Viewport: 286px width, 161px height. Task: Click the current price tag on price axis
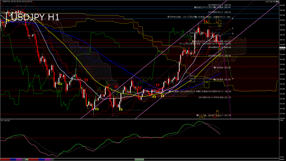(282, 48)
